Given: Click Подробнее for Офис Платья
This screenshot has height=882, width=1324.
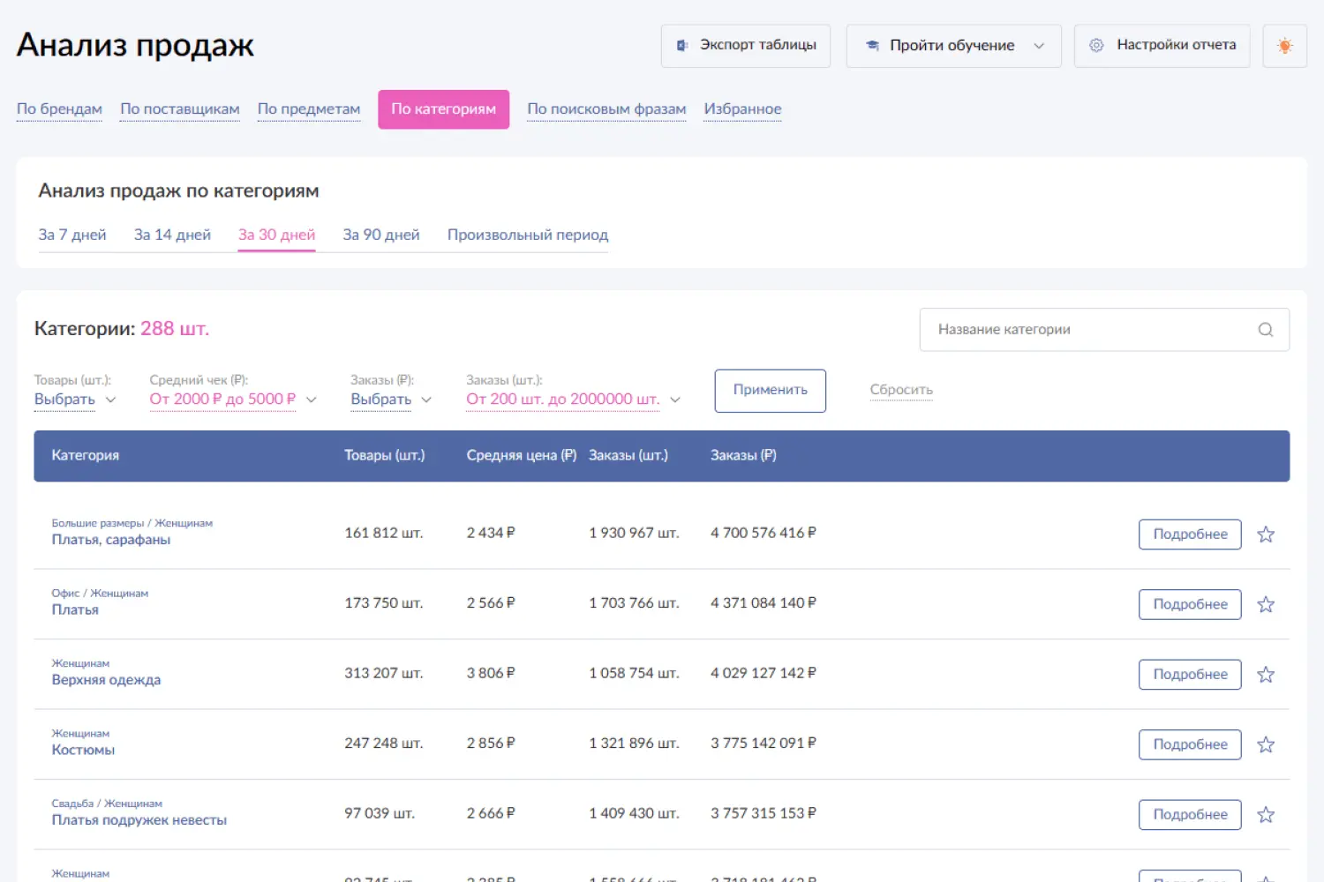Looking at the screenshot, I should [1190, 604].
